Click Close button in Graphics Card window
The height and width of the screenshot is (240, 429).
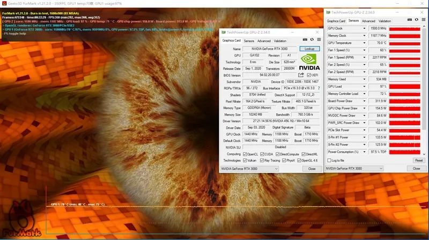(x=312, y=168)
